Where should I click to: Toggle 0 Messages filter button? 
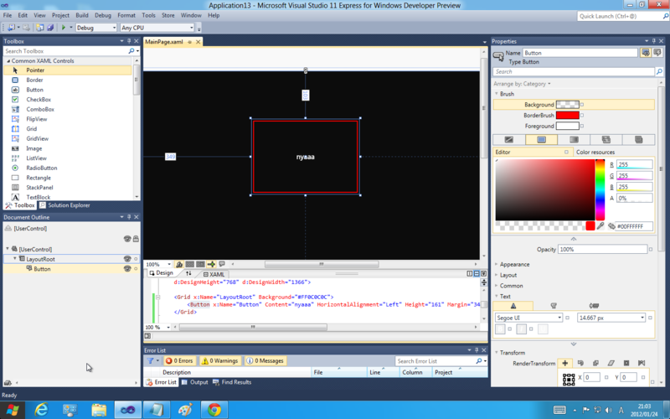[x=265, y=361]
